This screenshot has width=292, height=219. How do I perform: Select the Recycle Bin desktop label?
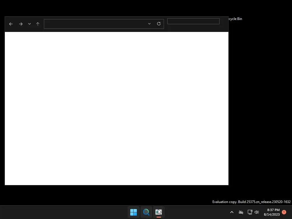coord(235,19)
